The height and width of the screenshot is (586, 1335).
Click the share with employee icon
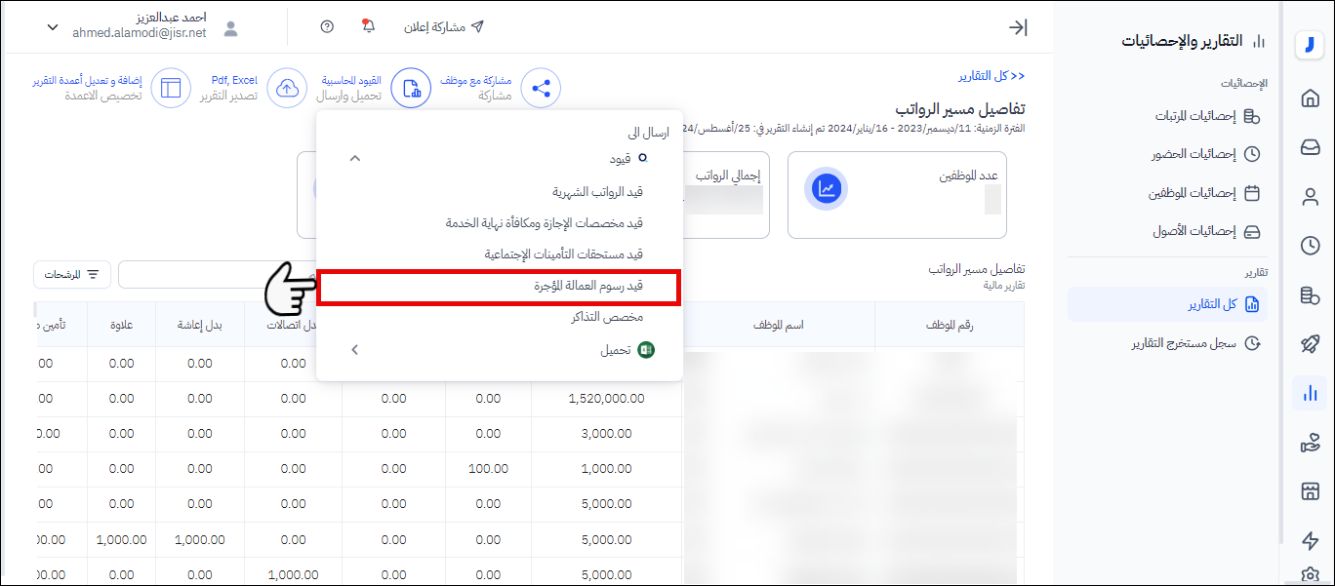(x=540, y=88)
